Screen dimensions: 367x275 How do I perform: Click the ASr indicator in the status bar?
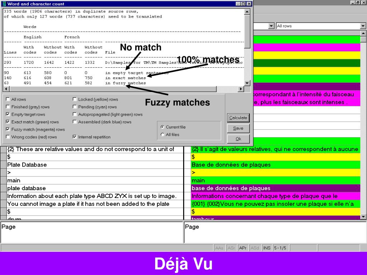[231, 248]
